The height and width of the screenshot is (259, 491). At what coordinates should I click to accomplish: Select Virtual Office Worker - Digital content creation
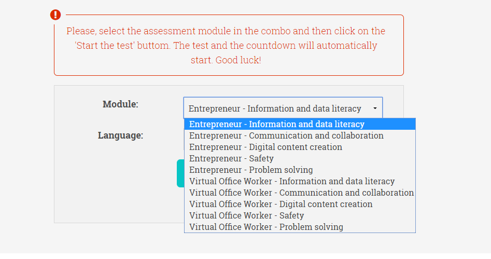tap(280, 204)
